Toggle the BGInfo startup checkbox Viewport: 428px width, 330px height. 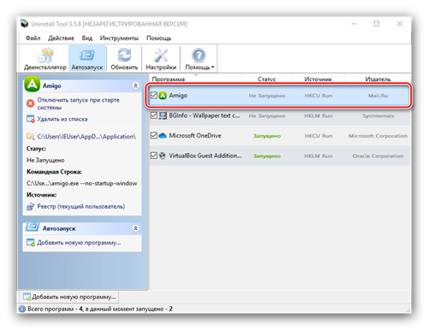point(154,115)
